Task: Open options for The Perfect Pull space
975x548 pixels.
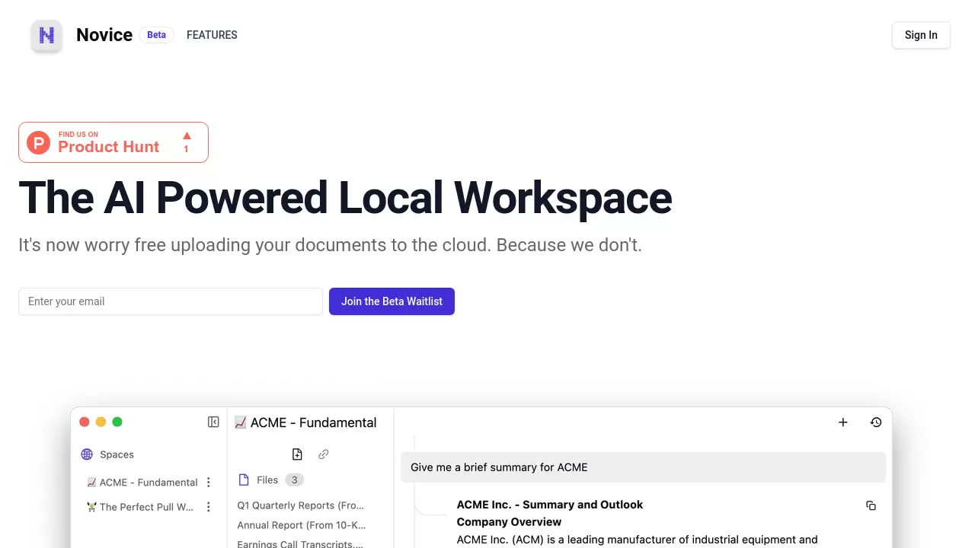Action: 209,507
